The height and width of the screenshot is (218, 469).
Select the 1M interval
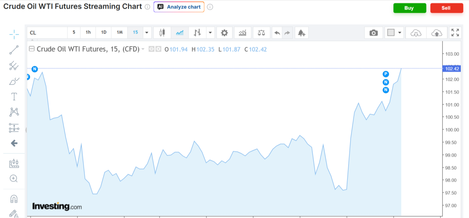[x=120, y=32]
